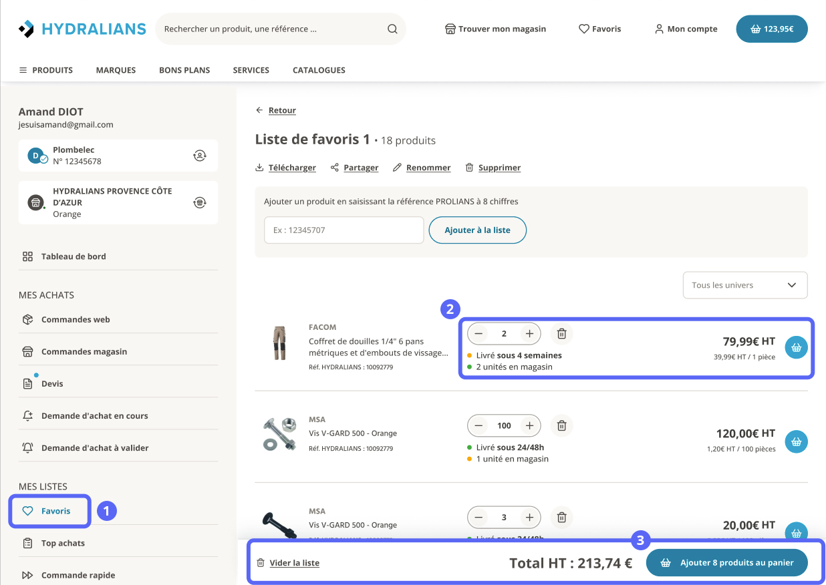This screenshot has width=826, height=585.
Task: Increase quantity of FACOM coffret
Action: (x=529, y=334)
